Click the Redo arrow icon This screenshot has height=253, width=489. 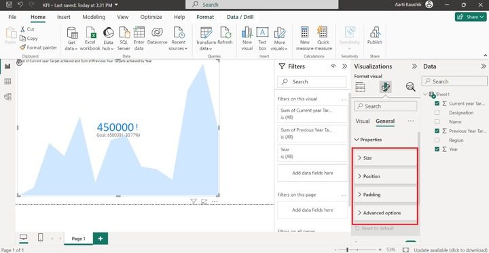[x=31, y=5]
